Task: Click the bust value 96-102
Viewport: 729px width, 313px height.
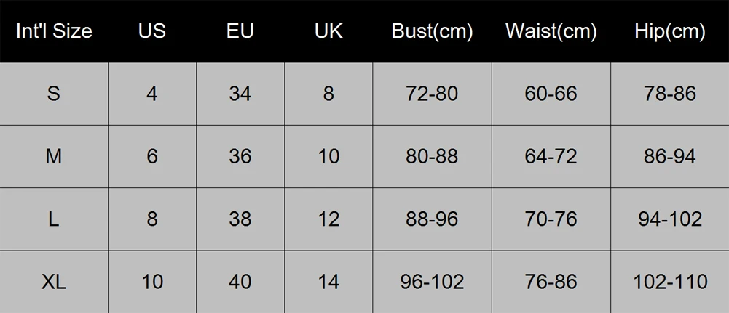Action: point(432,282)
